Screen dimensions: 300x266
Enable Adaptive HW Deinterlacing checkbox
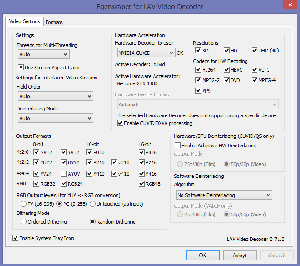177,146
